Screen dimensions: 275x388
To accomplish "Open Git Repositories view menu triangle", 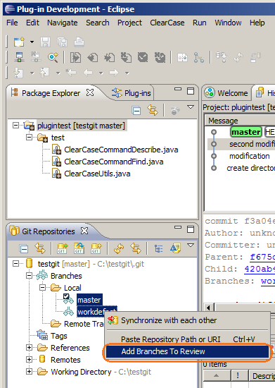I will 191,245.
